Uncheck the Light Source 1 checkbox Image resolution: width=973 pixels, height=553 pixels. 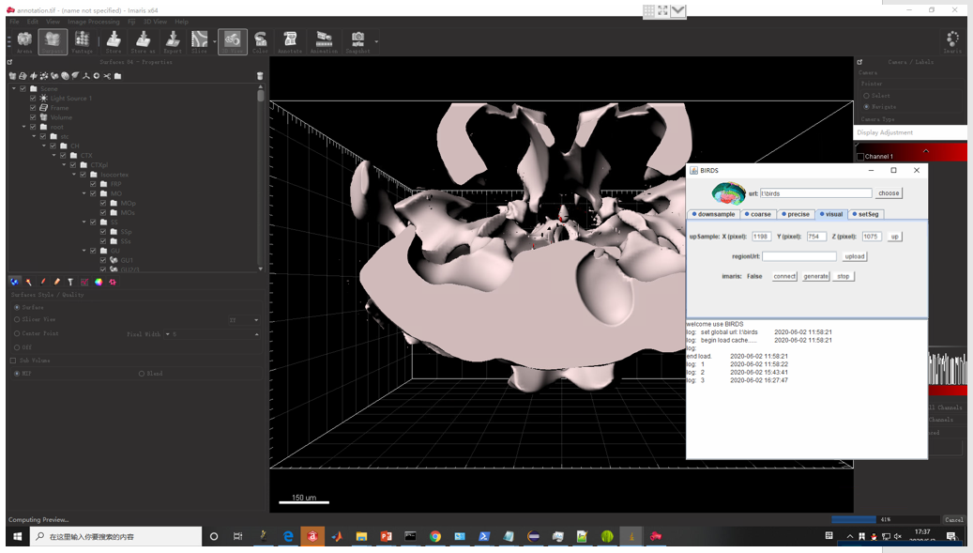tap(33, 98)
